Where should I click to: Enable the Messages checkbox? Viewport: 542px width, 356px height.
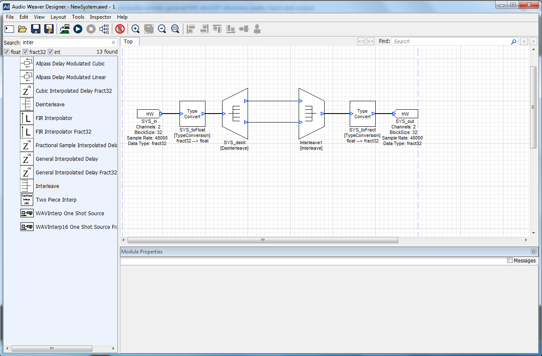tap(510, 260)
